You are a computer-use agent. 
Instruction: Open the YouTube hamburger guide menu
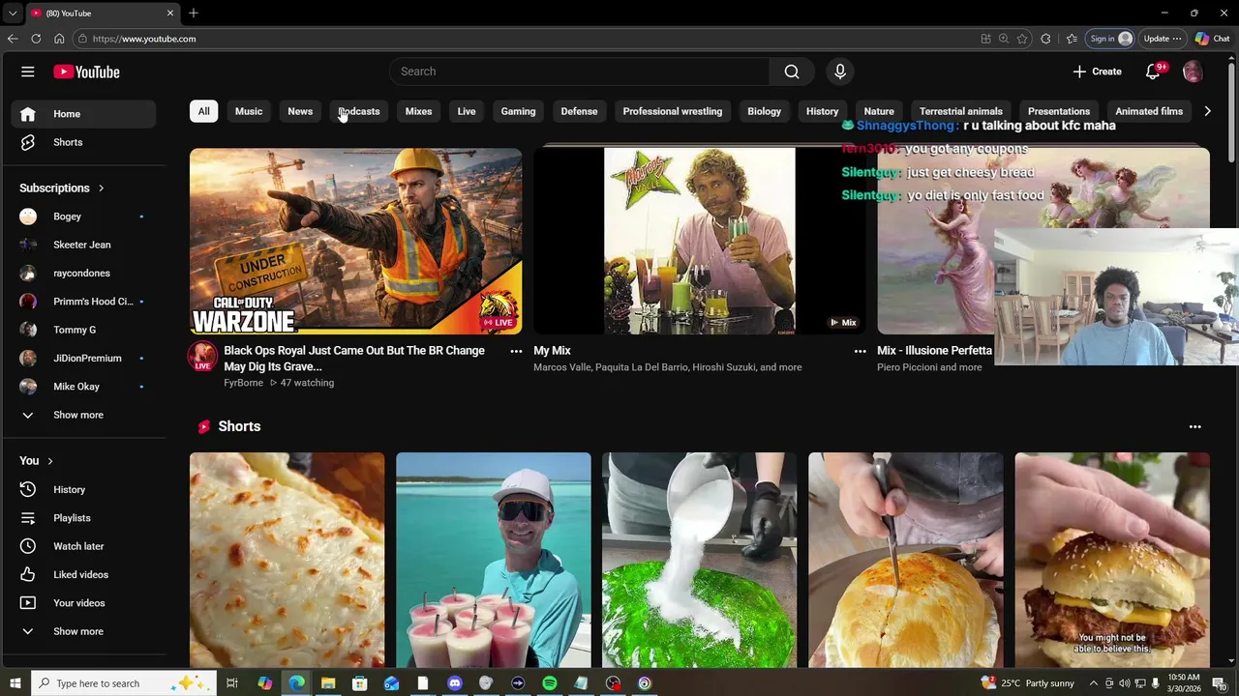pyautogui.click(x=28, y=72)
